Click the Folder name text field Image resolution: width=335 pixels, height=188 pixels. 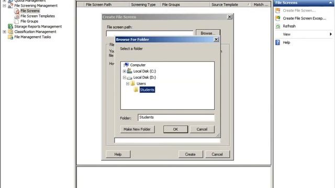[x=176, y=118]
